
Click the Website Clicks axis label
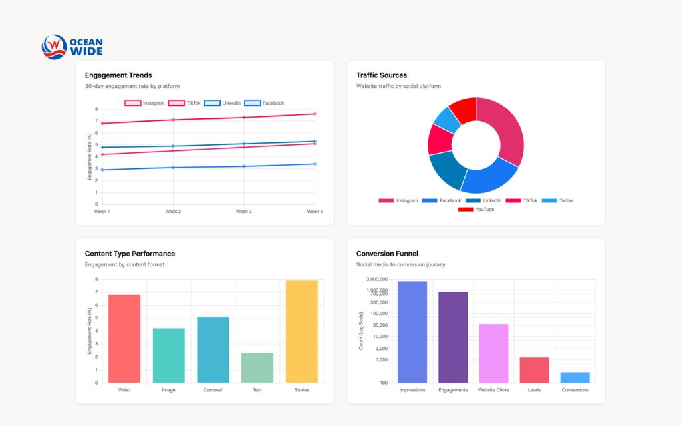pyautogui.click(x=493, y=390)
